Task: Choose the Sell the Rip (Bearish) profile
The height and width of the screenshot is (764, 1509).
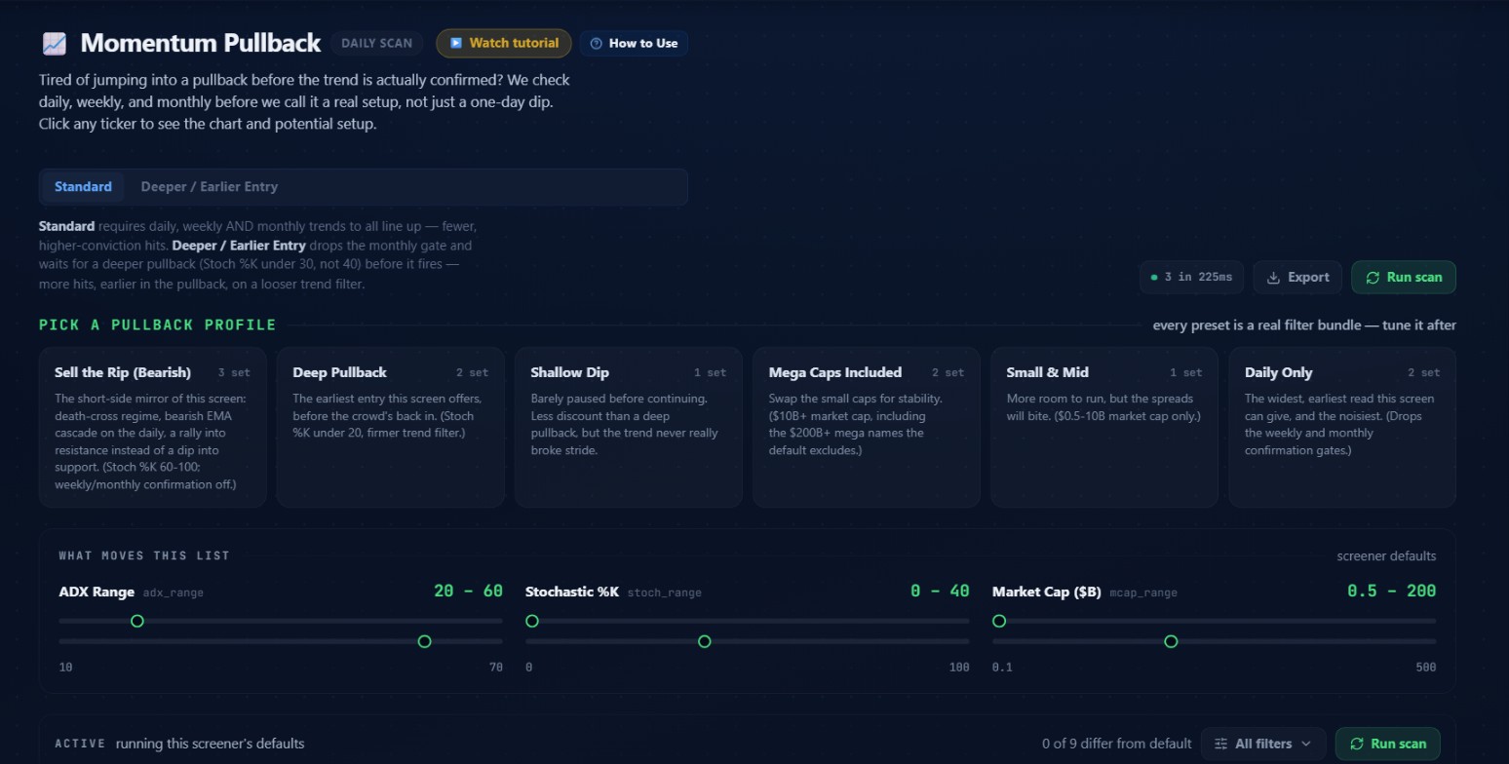Action: (x=153, y=427)
